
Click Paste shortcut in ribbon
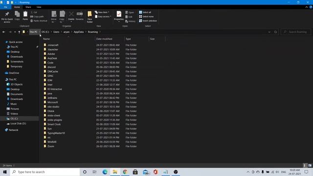(x=39, y=21)
